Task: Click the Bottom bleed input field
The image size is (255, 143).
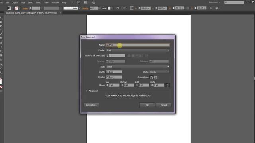Action: tap(129, 85)
